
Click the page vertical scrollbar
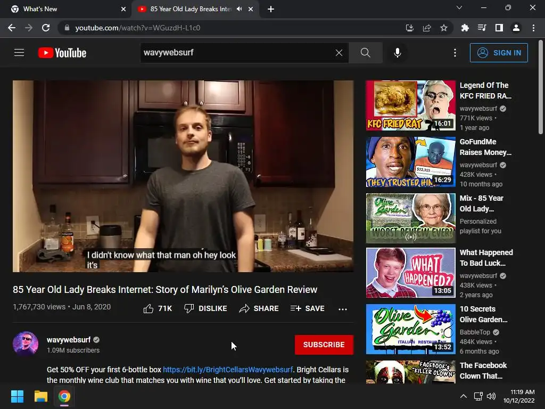(541, 87)
